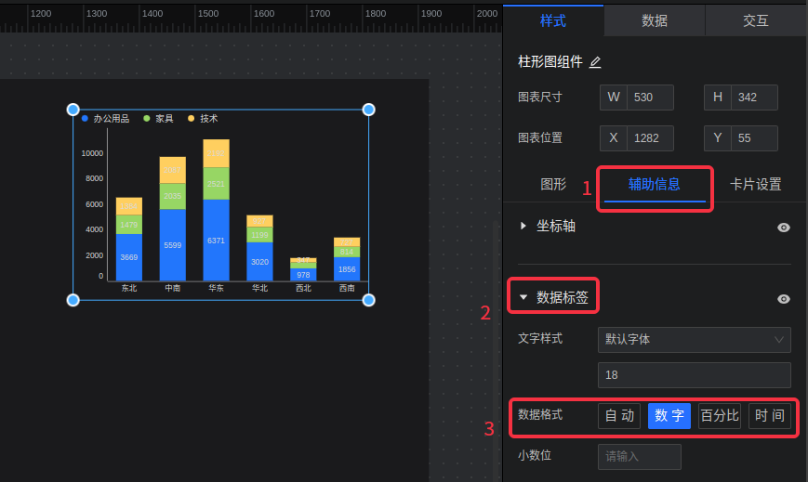Switch to the 交互 tab
This screenshot has height=482, width=808.
[x=755, y=20]
